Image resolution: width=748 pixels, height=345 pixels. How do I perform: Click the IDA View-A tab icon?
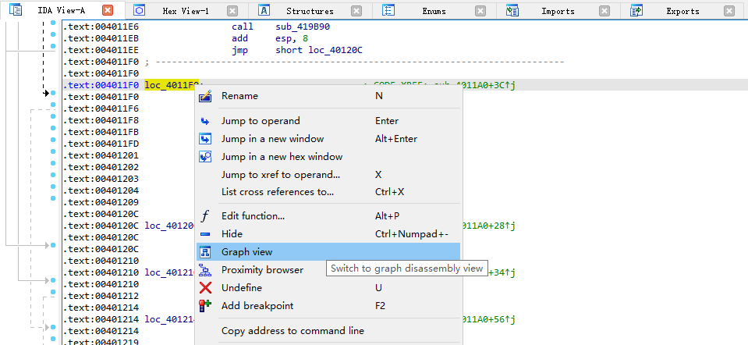coord(16,10)
